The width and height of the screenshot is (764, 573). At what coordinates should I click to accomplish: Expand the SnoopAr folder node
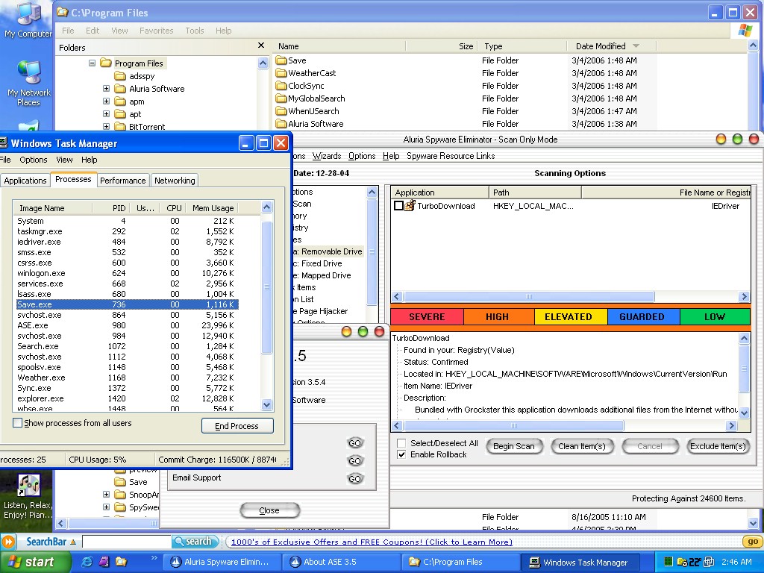click(106, 494)
